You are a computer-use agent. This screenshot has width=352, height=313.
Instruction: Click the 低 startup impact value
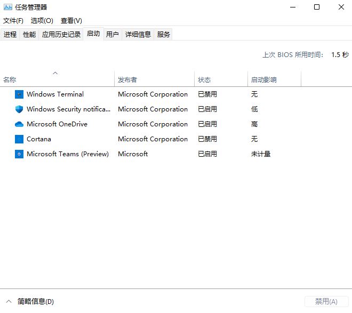point(254,109)
